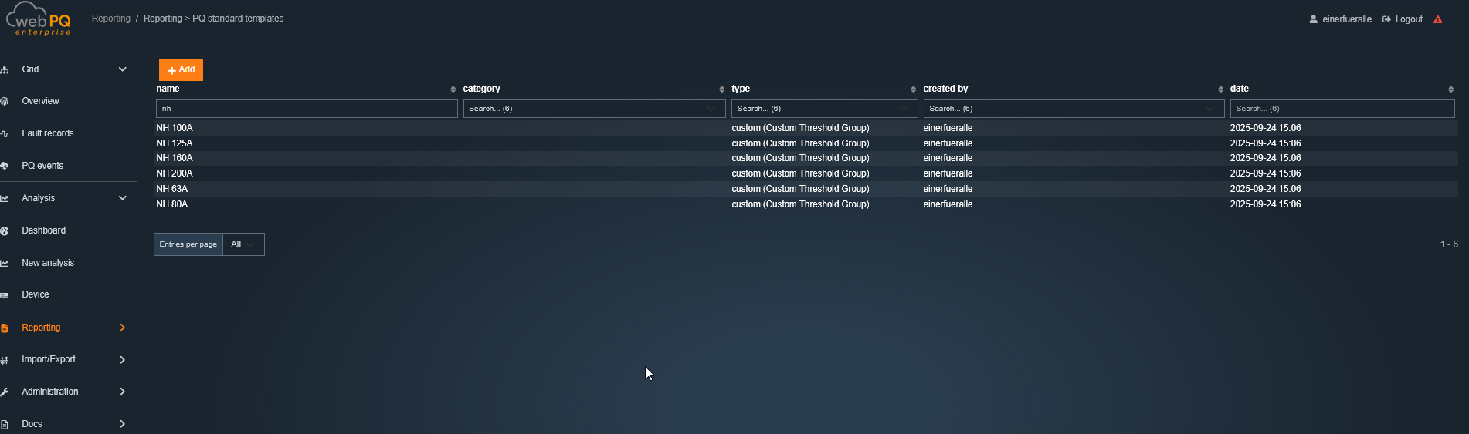Open the created by filter dropdown
Image resolution: width=1469 pixels, height=434 pixels.
click(x=1073, y=109)
